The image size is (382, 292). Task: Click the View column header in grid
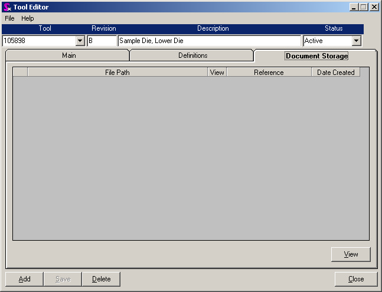(x=217, y=73)
